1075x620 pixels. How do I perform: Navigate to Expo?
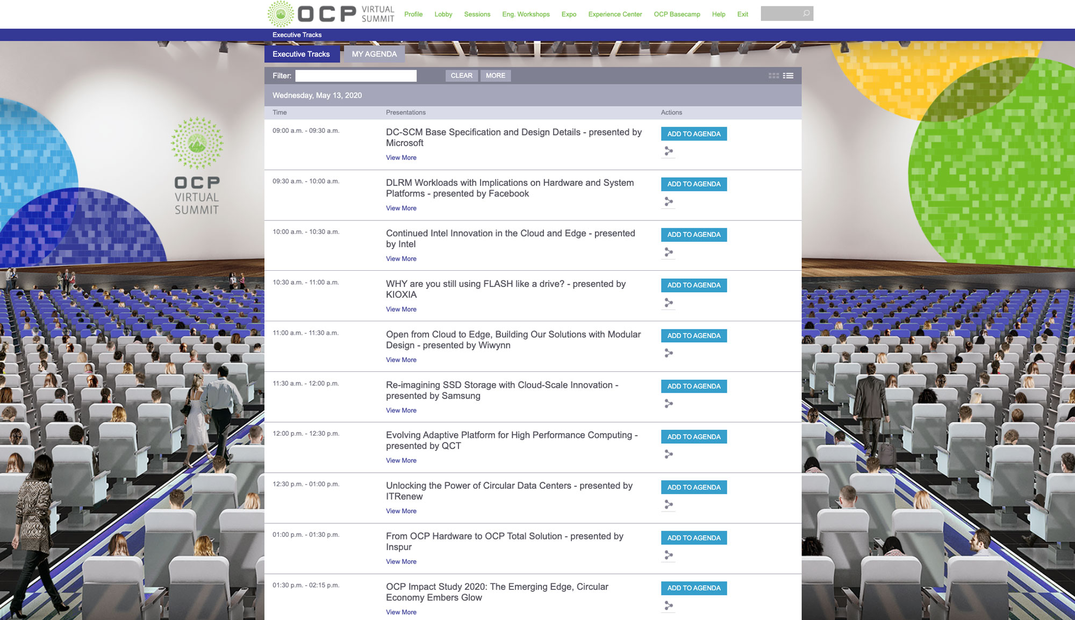point(569,15)
